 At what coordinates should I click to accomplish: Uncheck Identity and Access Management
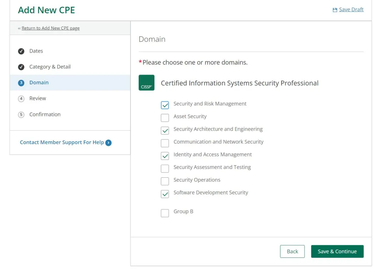165,156
